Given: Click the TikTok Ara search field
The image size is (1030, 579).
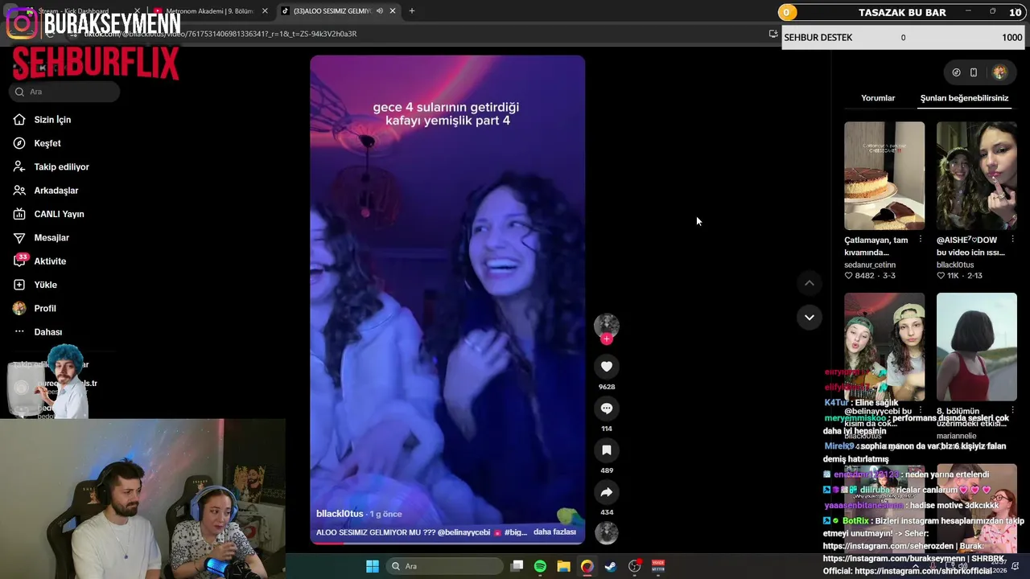Looking at the screenshot, I should tap(65, 92).
